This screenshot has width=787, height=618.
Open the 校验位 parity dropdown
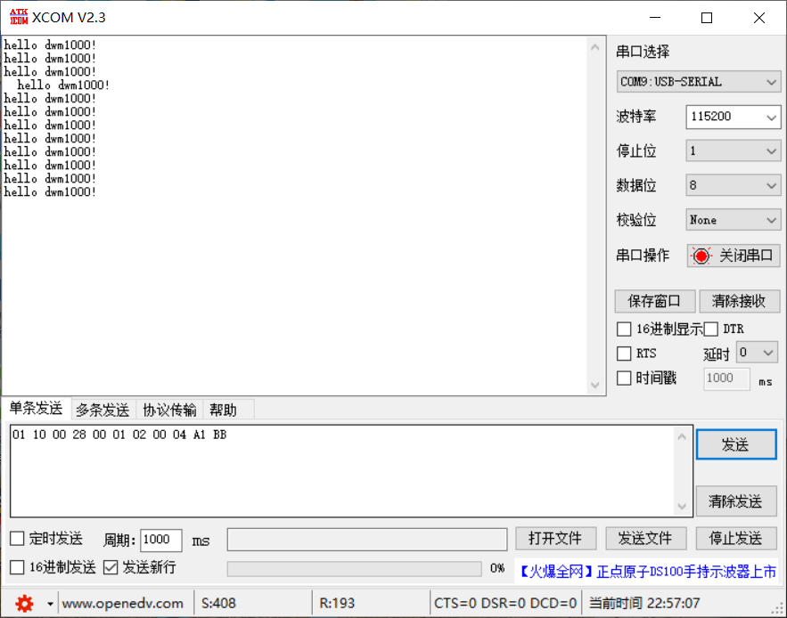734,220
